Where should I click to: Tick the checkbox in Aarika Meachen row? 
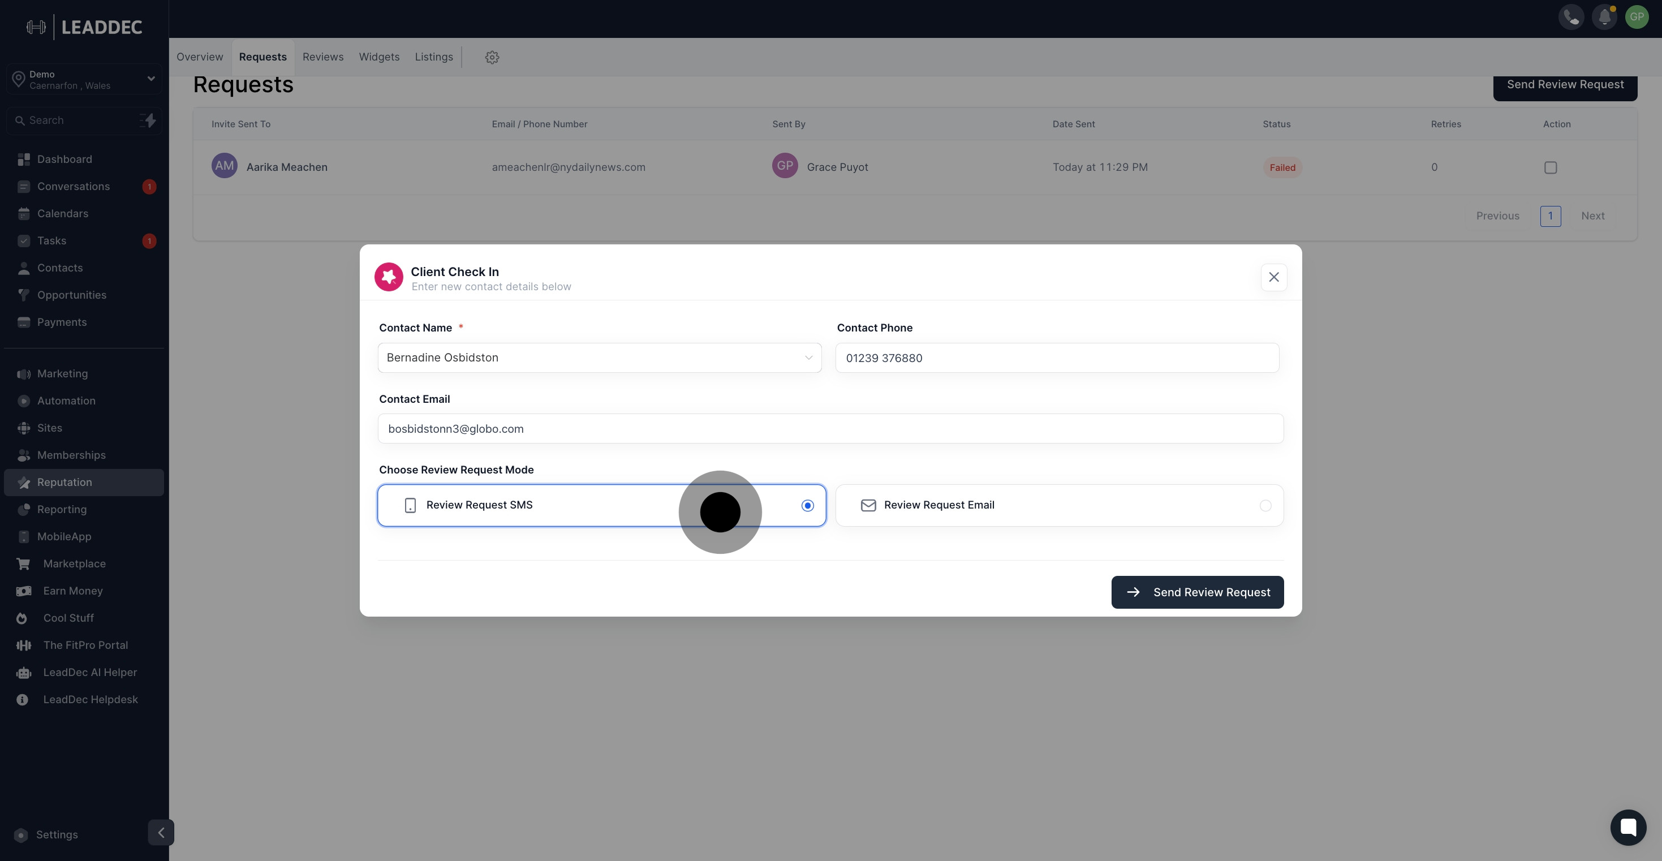click(x=1551, y=168)
